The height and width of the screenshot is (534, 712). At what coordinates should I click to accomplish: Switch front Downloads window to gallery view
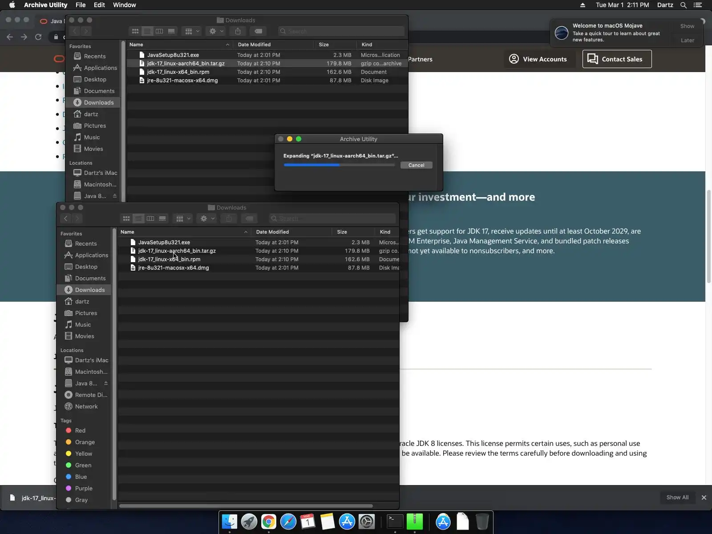(x=162, y=218)
